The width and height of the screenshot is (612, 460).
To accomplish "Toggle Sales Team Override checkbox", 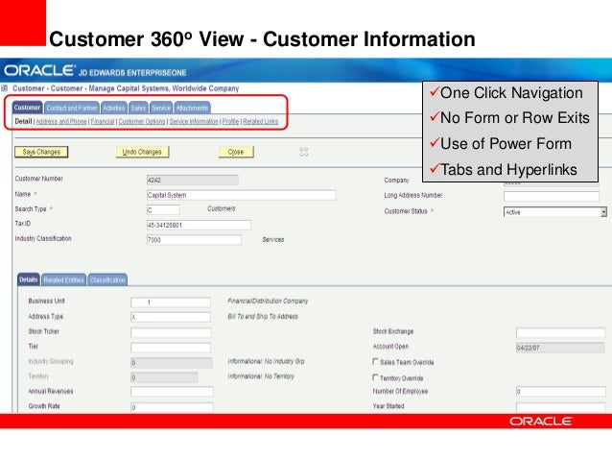I will click(x=375, y=361).
